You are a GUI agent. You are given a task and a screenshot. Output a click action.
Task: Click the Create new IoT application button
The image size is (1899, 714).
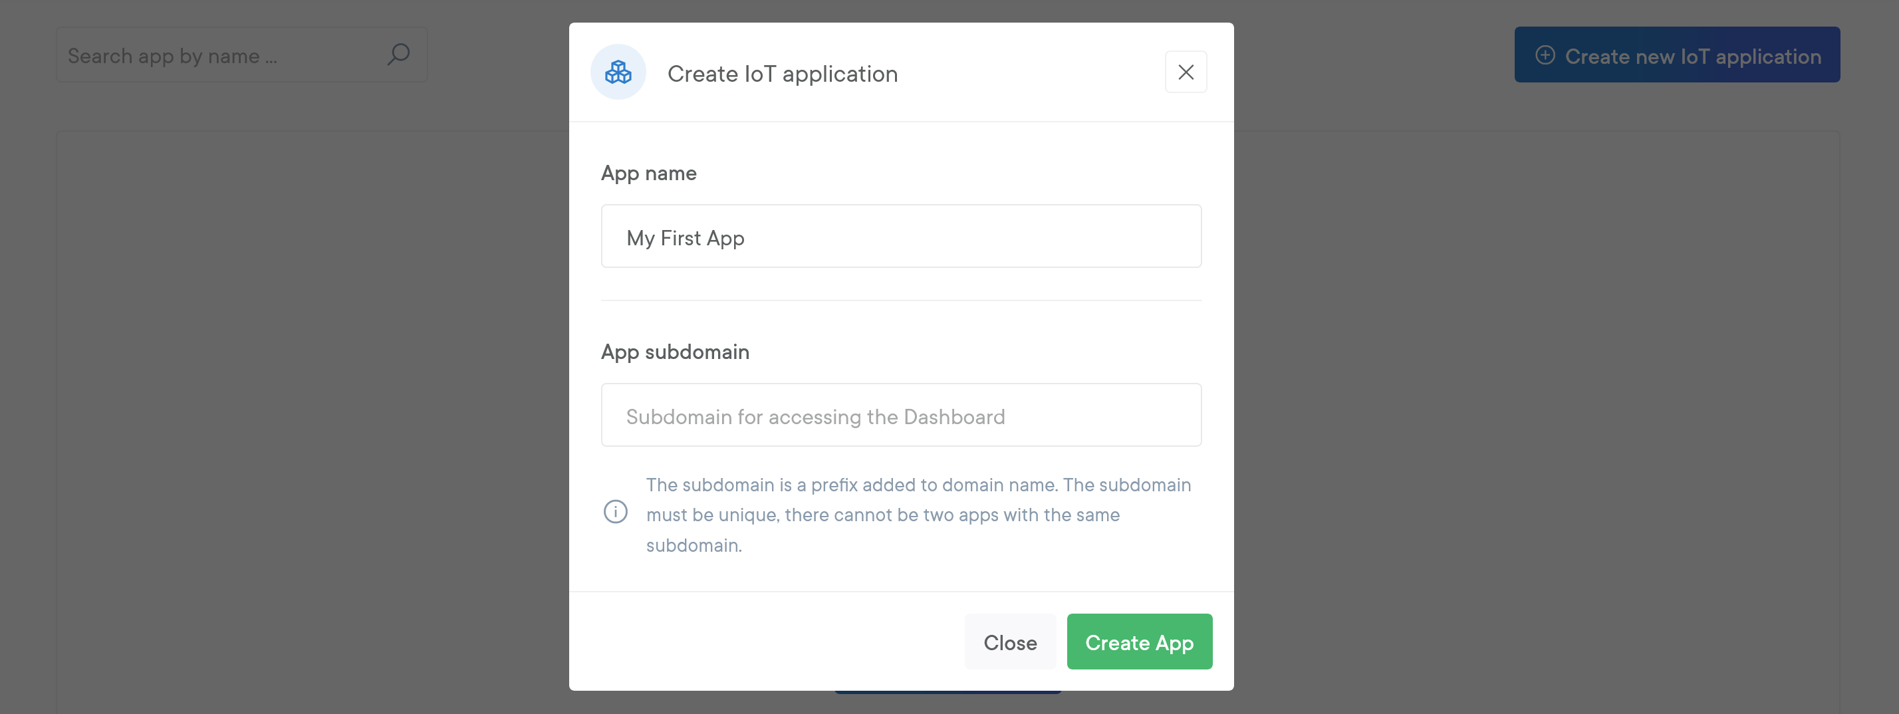[1676, 55]
